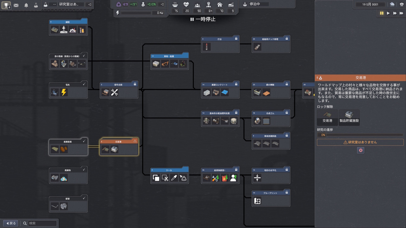The image size is (406, 228).
Task: Toggle the pause game speed button
Action: [x=382, y=13]
